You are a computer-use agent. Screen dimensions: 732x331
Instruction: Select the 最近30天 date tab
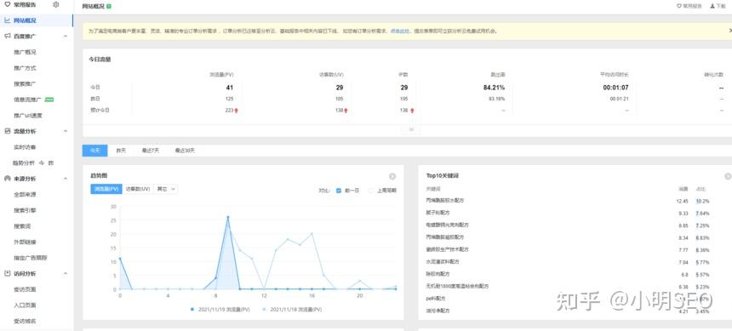(185, 151)
